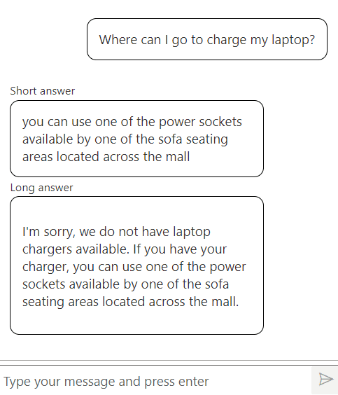Click the 'Long answer' label
The image size is (338, 395).
pos(41,188)
